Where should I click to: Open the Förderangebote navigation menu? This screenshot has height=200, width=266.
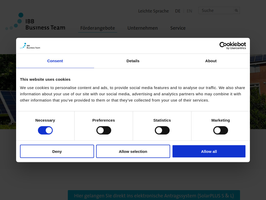tap(97, 28)
